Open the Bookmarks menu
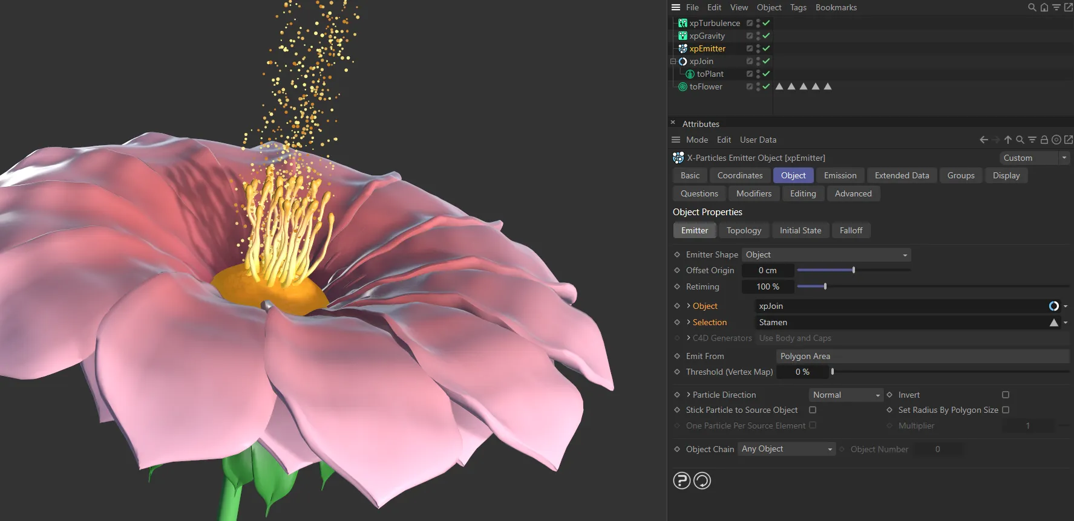Image resolution: width=1074 pixels, height=521 pixels. (836, 7)
